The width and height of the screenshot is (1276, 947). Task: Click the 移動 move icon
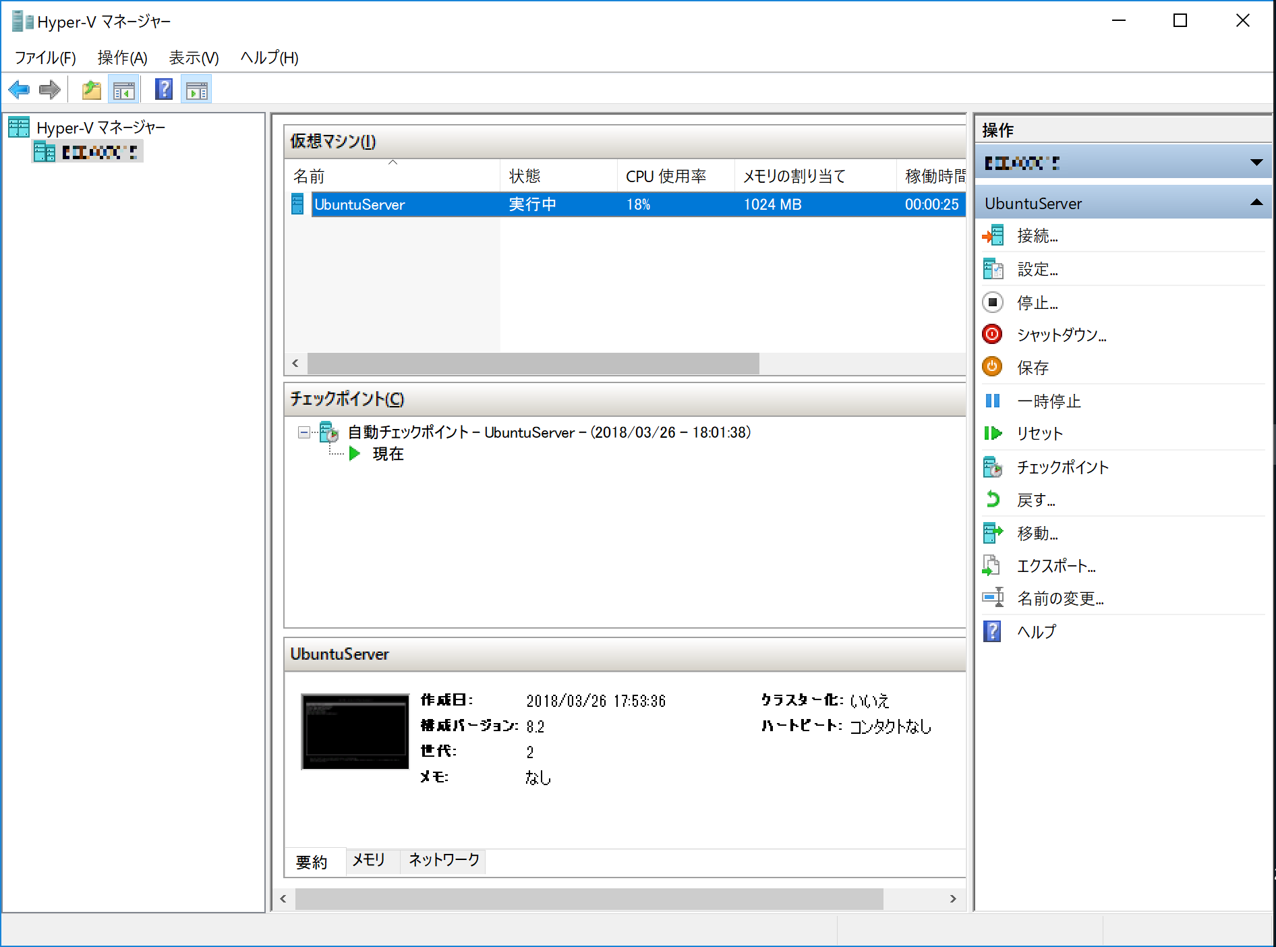point(993,533)
